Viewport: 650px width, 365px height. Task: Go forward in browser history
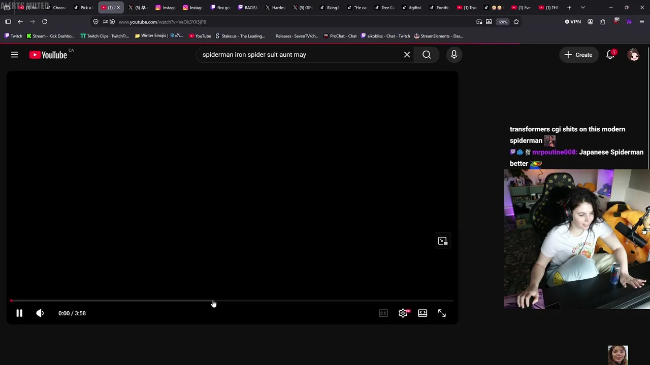coord(32,22)
